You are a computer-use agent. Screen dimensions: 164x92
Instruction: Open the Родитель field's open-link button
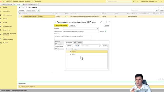(98, 28)
